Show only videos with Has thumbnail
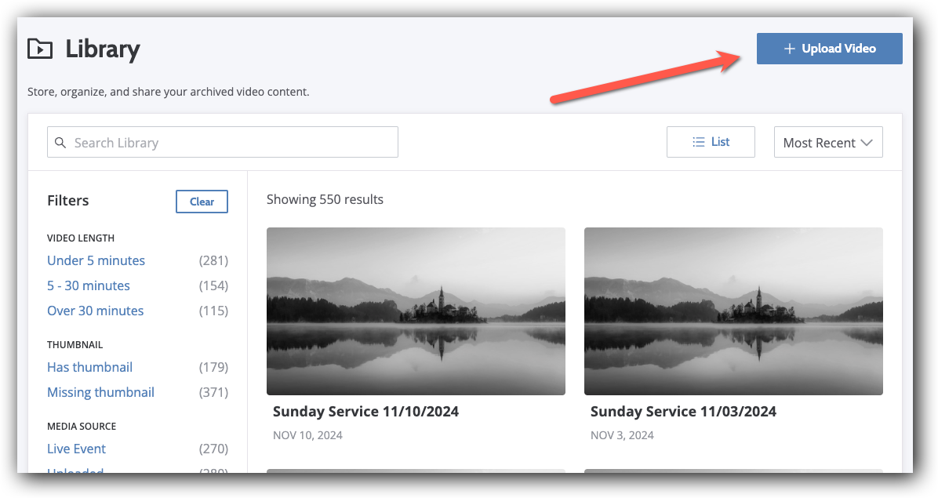The height and width of the screenshot is (498, 938). pyautogui.click(x=89, y=367)
